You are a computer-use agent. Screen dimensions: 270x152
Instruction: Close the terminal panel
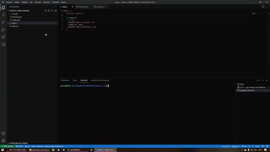[267, 80]
